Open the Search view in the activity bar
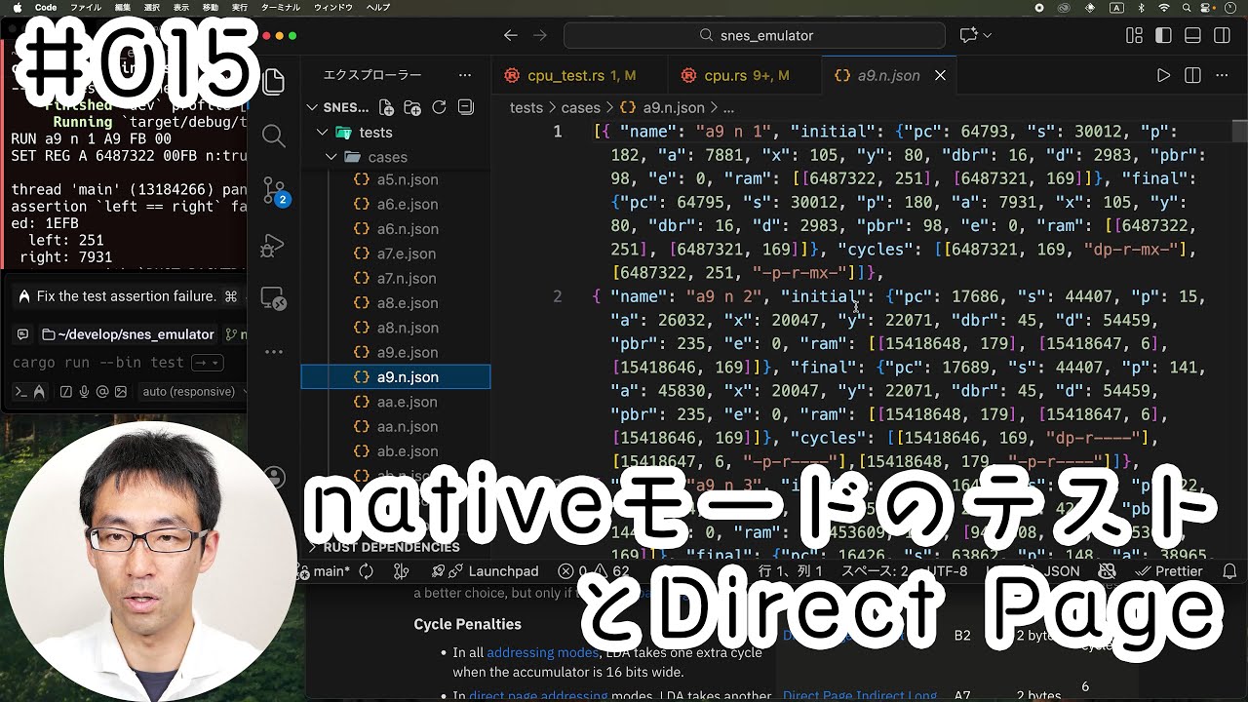 click(274, 136)
